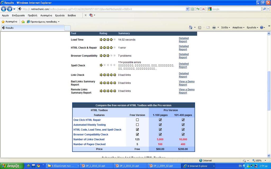Open the Βοήθεια menu
The width and height of the screenshot is (271, 169).
pos(72,15)
